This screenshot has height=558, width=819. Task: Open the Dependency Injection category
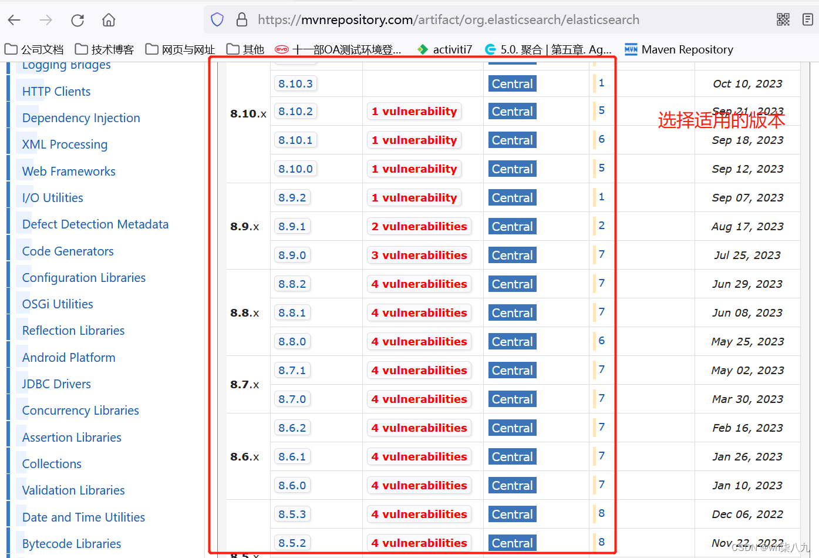[81, 118]
